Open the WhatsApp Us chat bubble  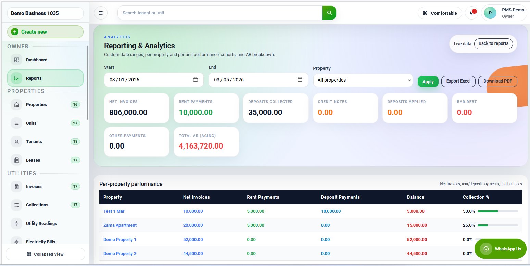(501, 249)
